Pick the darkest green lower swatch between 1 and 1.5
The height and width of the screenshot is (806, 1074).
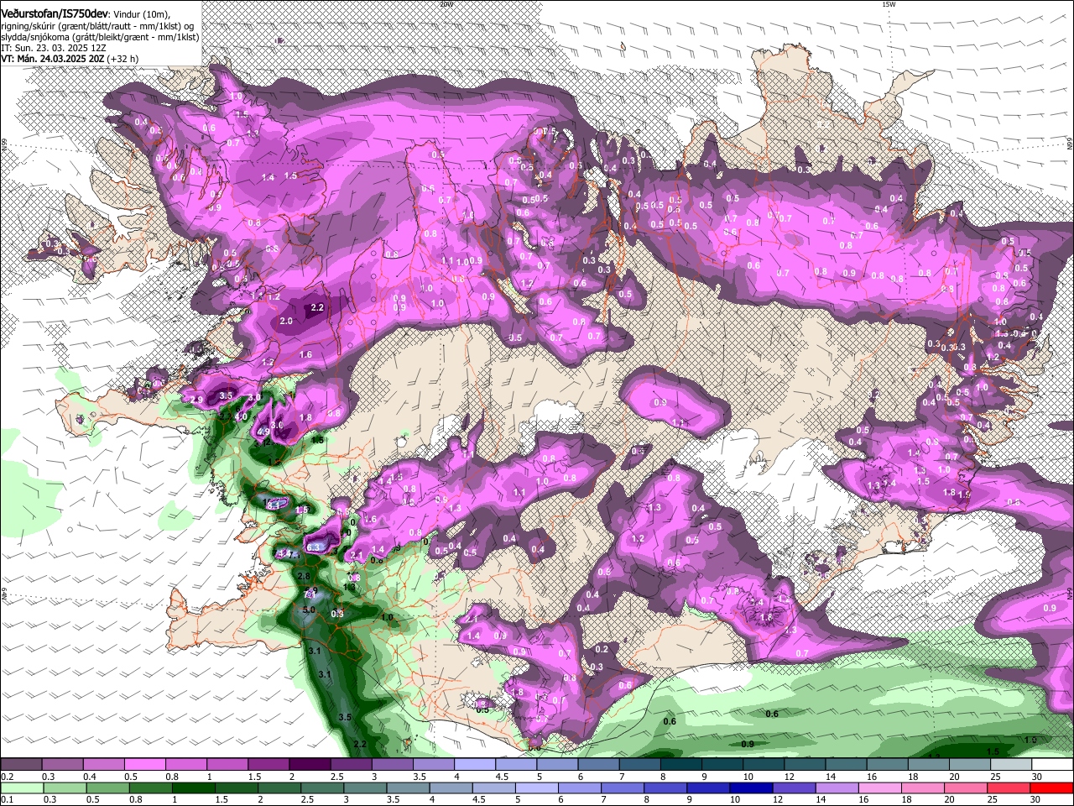point(192,788)
